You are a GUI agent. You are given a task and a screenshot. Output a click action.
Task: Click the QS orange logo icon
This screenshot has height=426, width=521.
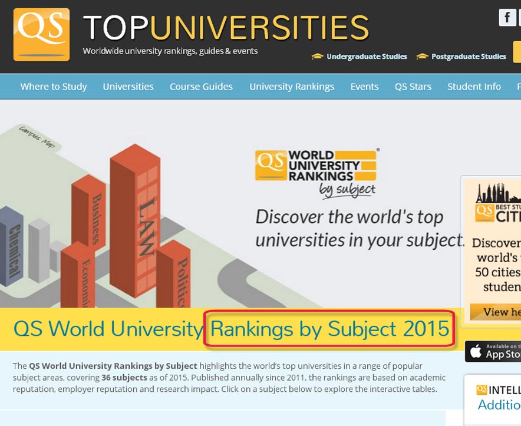pyautogui.click(x=41, y=35)
